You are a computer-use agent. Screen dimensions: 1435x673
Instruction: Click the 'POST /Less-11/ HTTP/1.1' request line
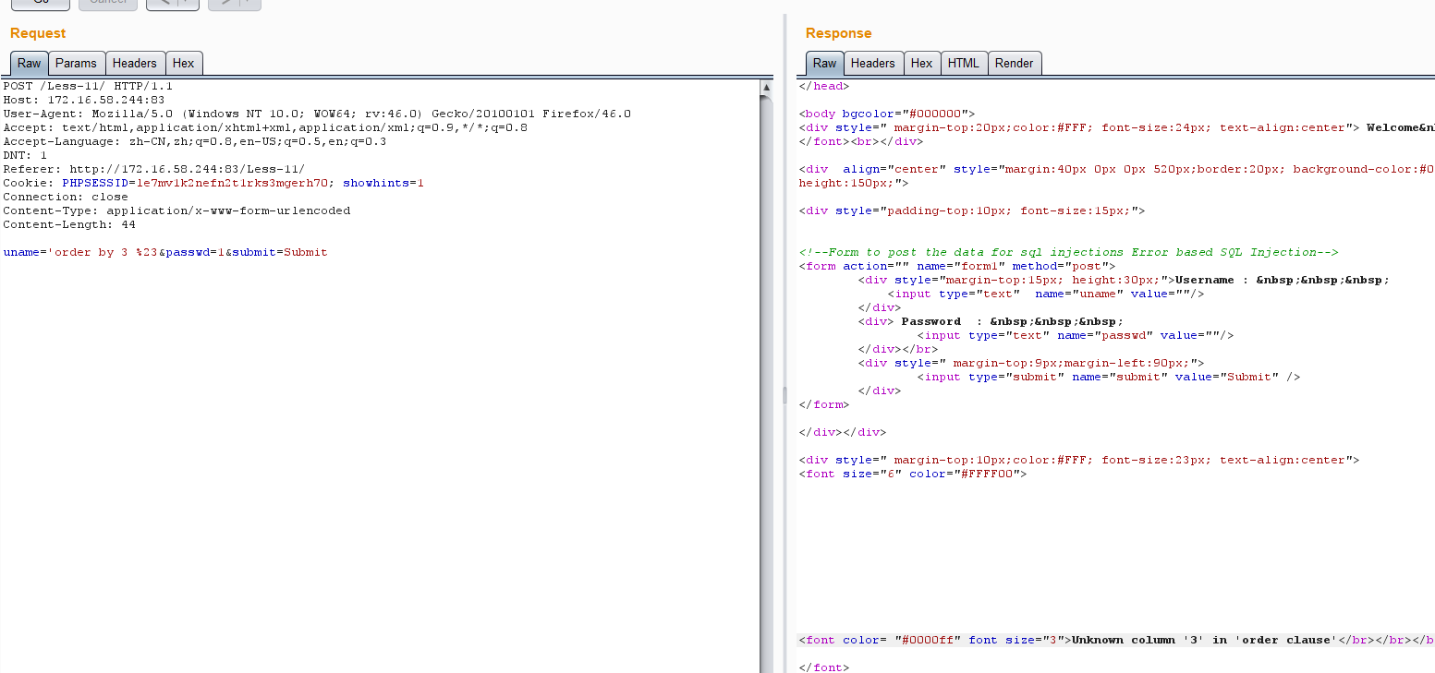point(88,86)
